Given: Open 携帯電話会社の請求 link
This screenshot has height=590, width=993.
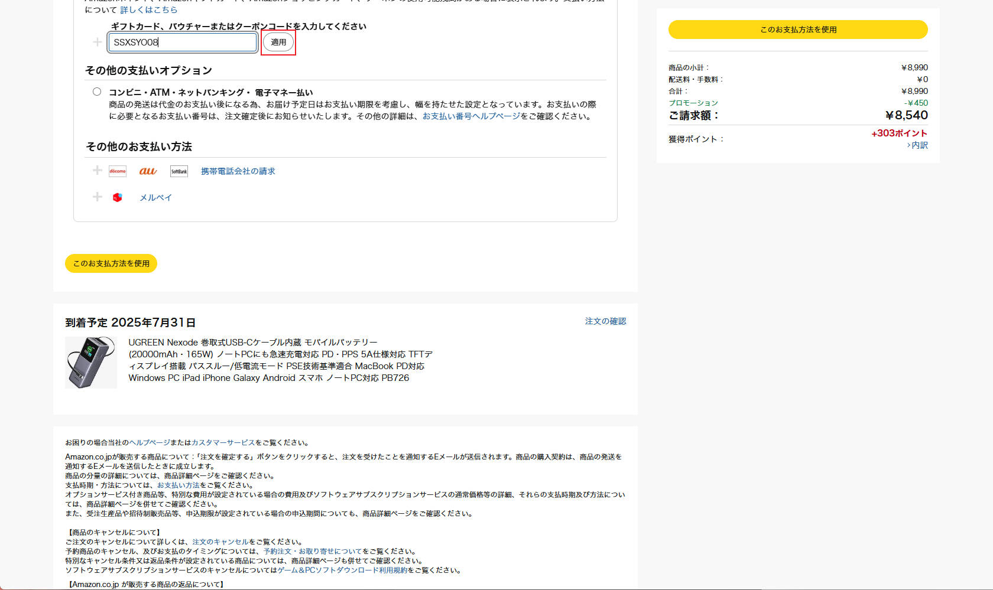Looking at the screenshot, I should 238,171.
